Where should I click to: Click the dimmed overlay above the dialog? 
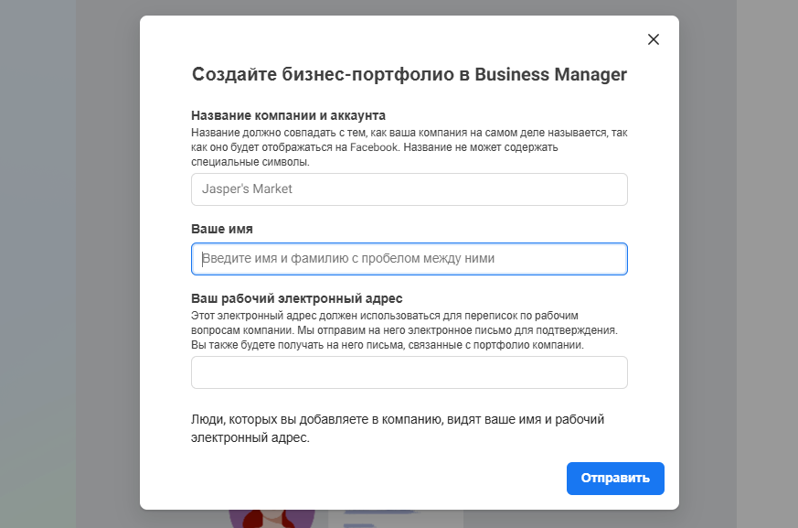coord(409,7)
